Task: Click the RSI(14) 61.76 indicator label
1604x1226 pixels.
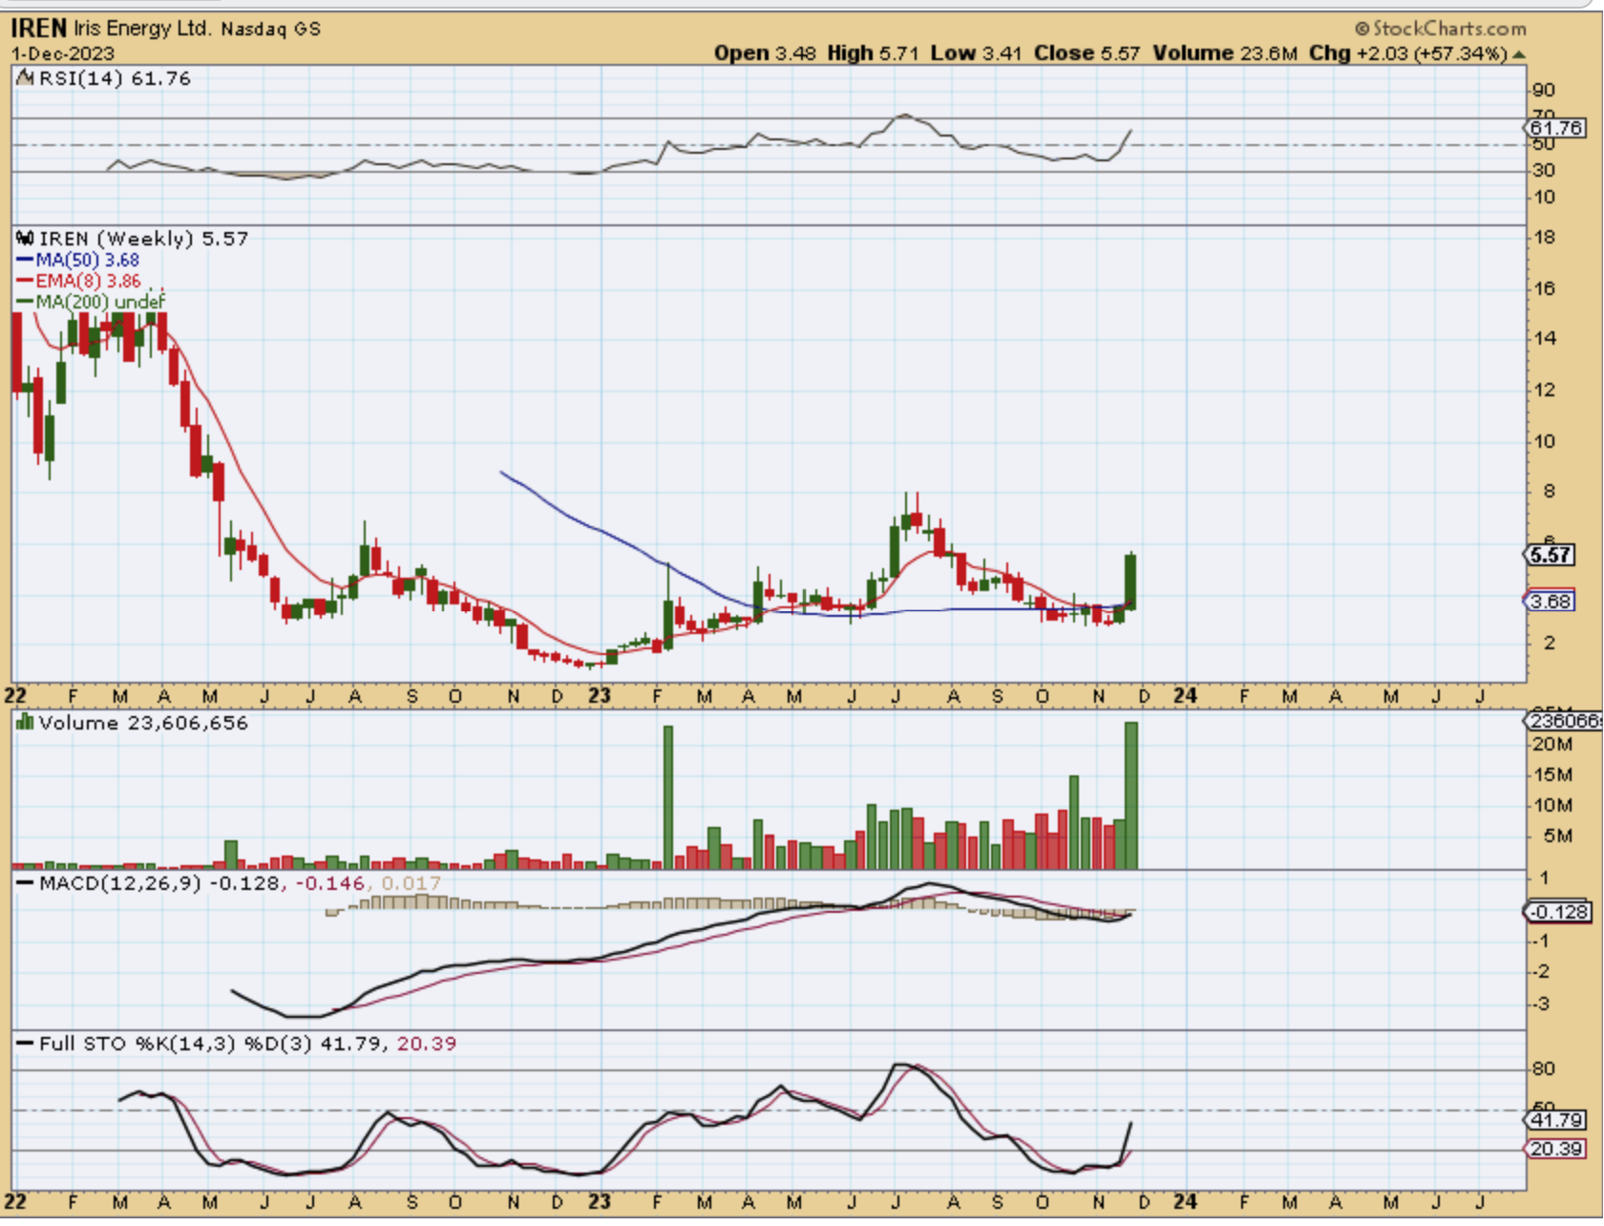Action: 115,78
